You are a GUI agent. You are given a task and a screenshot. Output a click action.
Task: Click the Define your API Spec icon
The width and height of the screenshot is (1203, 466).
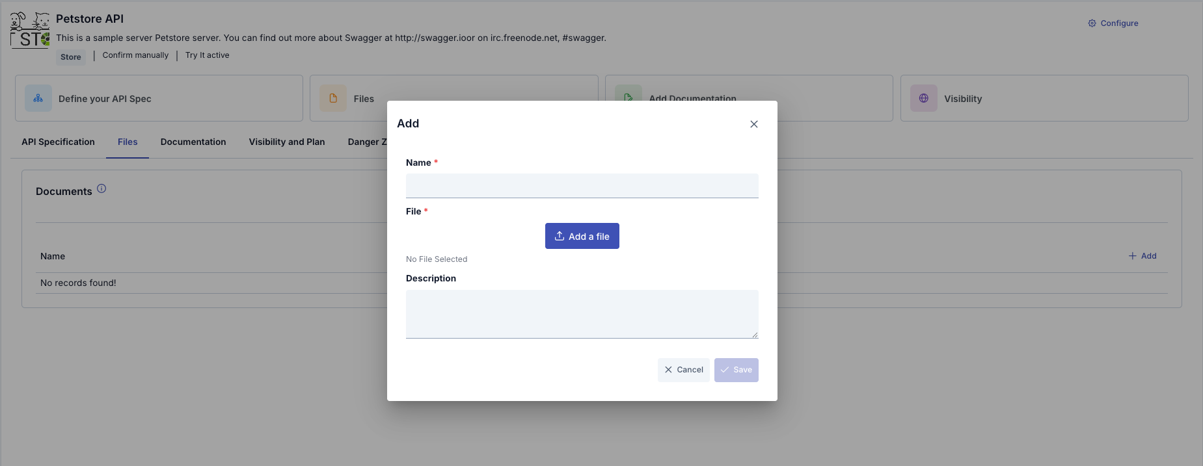coord(38,99)
